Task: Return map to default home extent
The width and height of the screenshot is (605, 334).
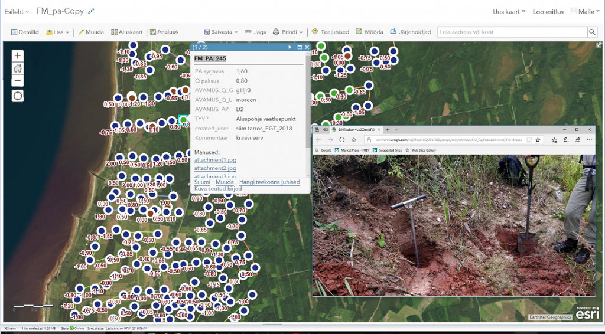Action: 17,68
